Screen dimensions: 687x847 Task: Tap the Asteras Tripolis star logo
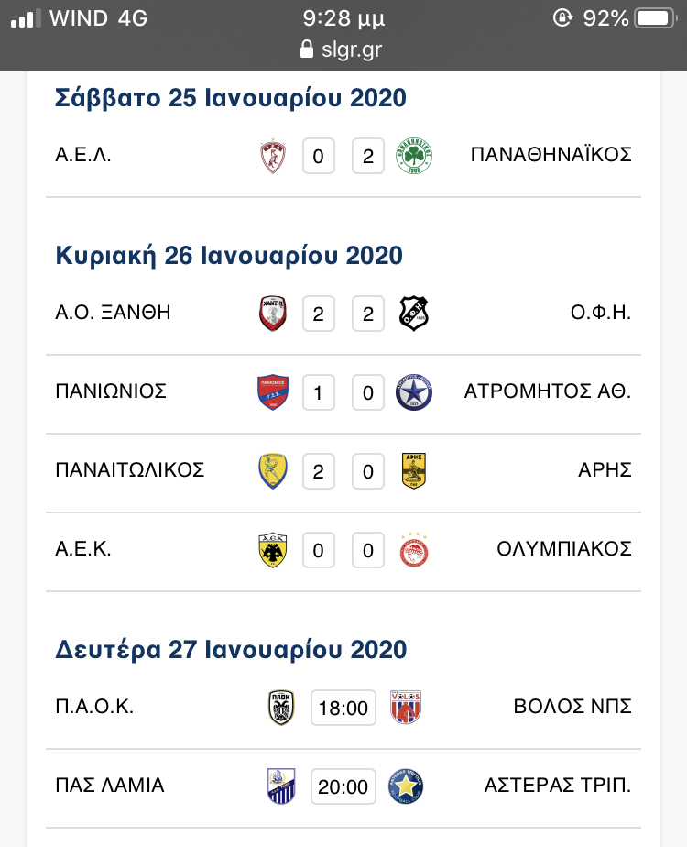click(x=406, y=786)
